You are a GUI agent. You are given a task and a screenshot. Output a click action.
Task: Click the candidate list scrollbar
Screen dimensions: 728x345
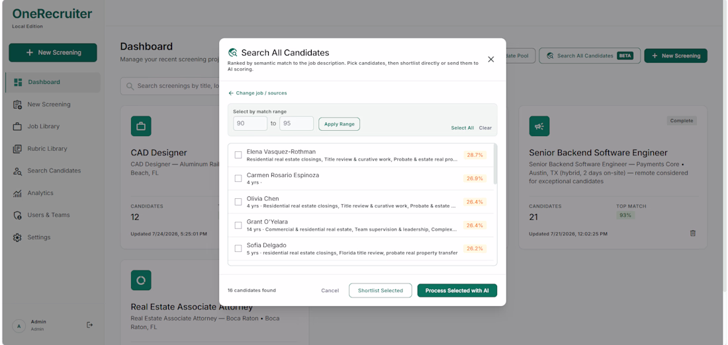495,165
